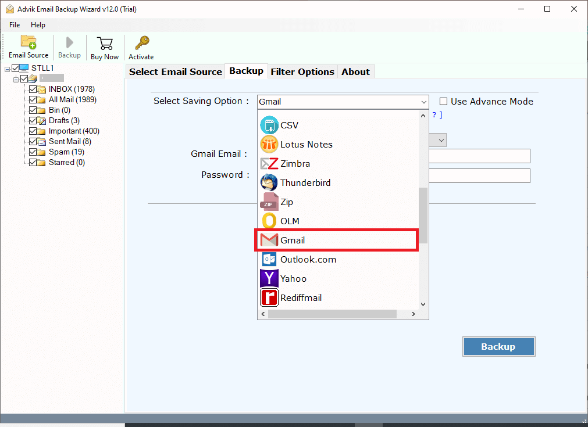588x427 pixels.
Task: Select the Bin (0) folder label
Action: (x=59, y=110)
